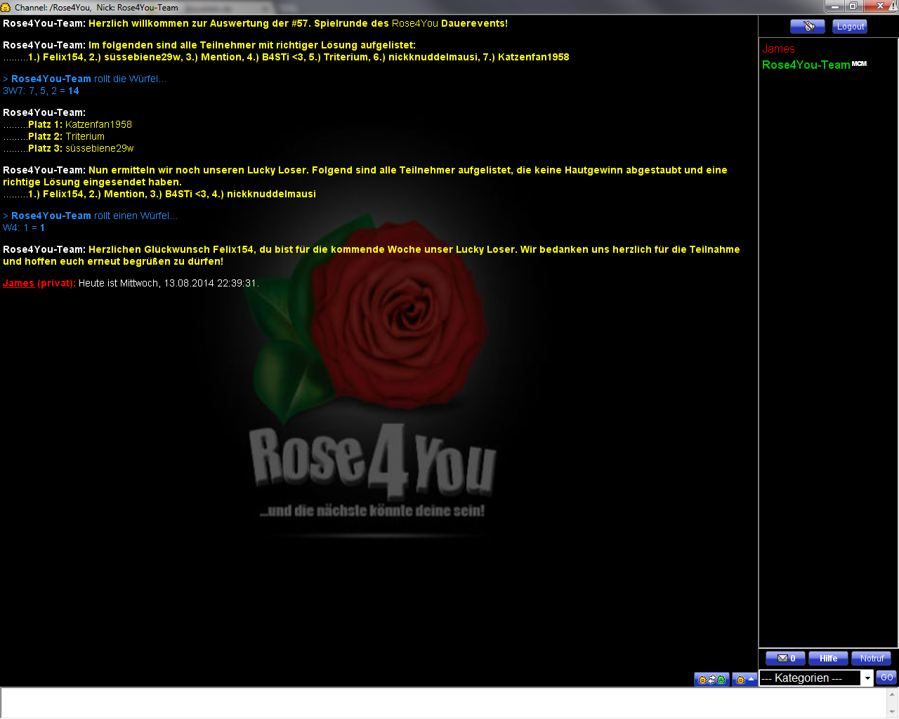
Task: Click the James (privat) sender link
Action: (19, 283)
